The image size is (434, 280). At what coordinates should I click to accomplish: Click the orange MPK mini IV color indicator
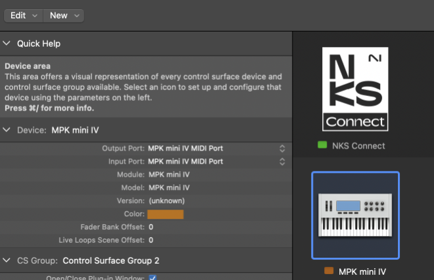tap(329, 271)
